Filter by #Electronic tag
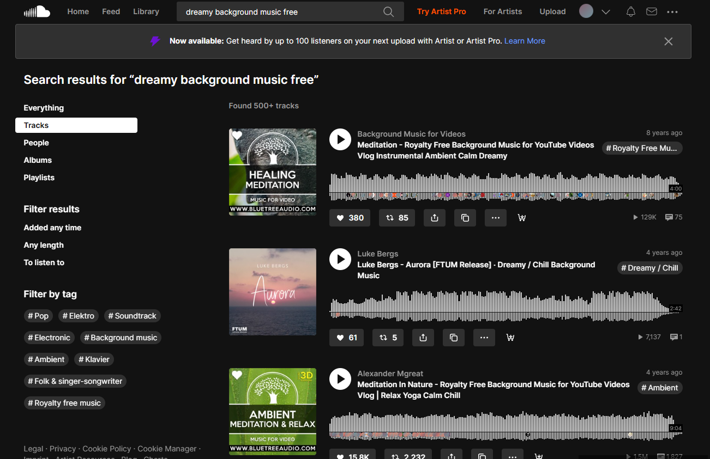Screen dimensions: 710x459 click(x=49, y=338)
